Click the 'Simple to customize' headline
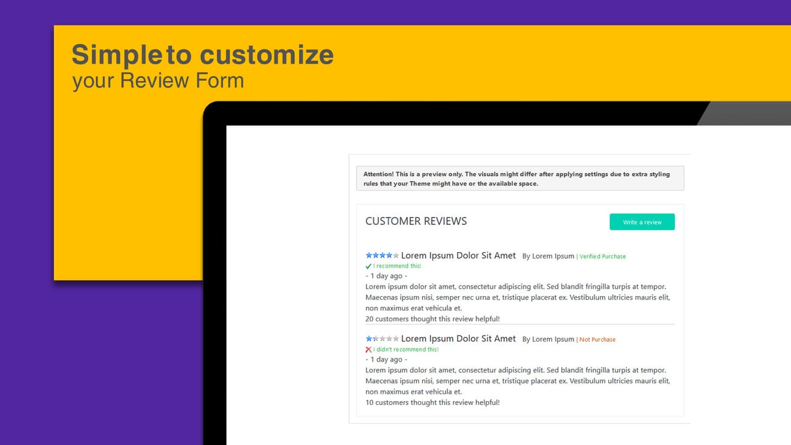Image resolution: width=791 pixels, height=445 pixels. (x=203, y=54)
